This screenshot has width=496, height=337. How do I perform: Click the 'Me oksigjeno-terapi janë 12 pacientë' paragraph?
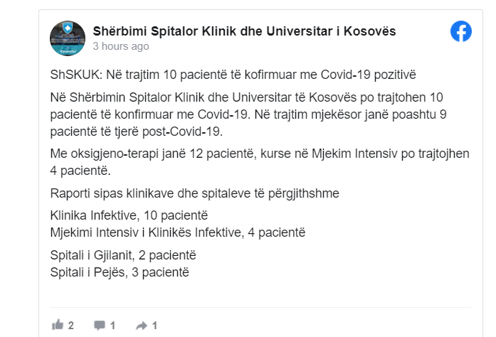(x=260, y=162)
